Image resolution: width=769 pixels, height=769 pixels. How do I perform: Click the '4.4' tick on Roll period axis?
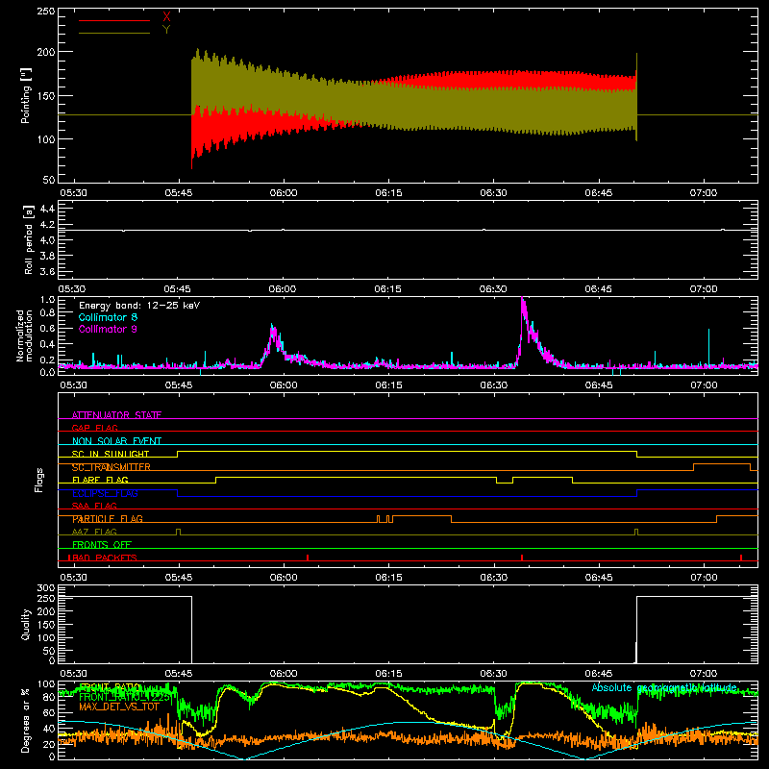coord(47,209)
